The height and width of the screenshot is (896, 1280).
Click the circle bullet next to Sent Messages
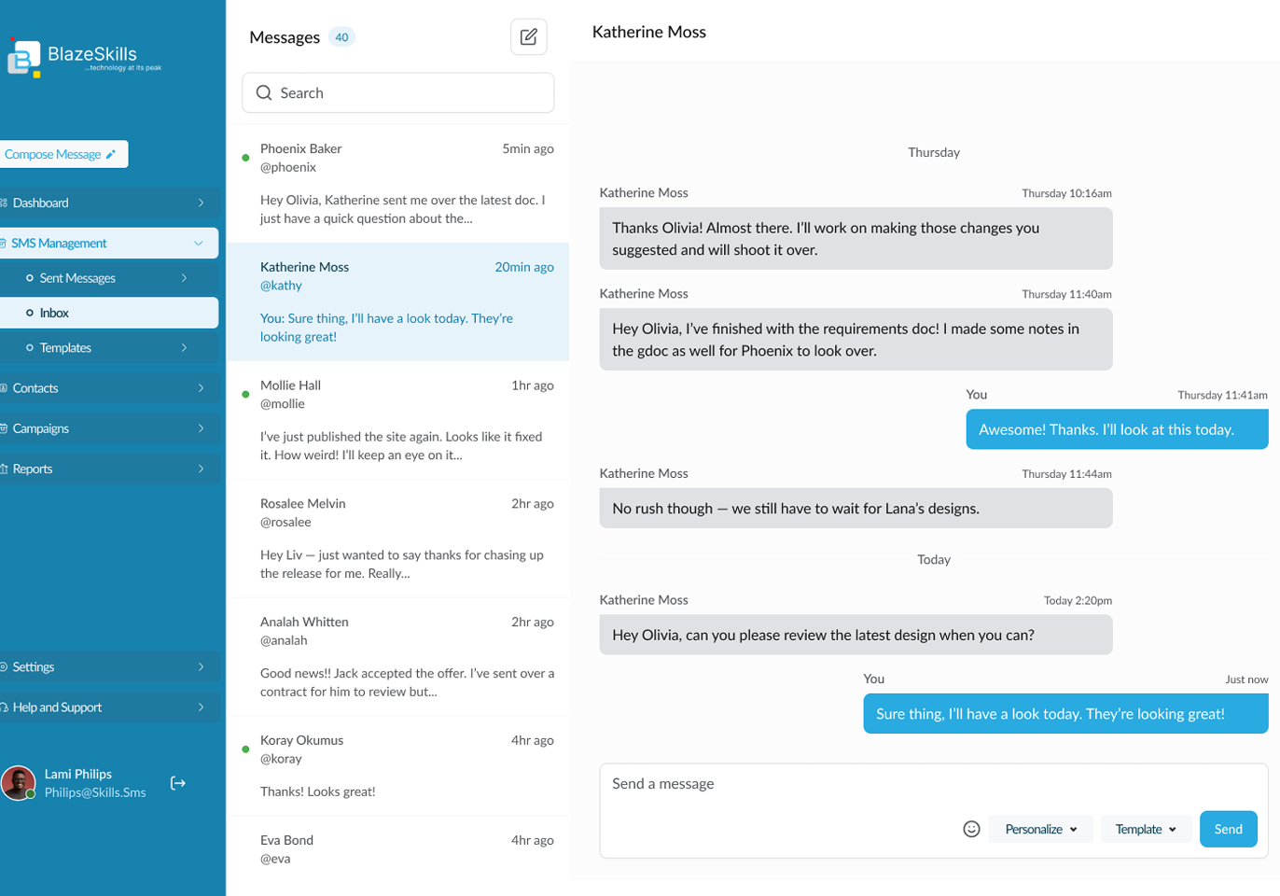point(30,278)
